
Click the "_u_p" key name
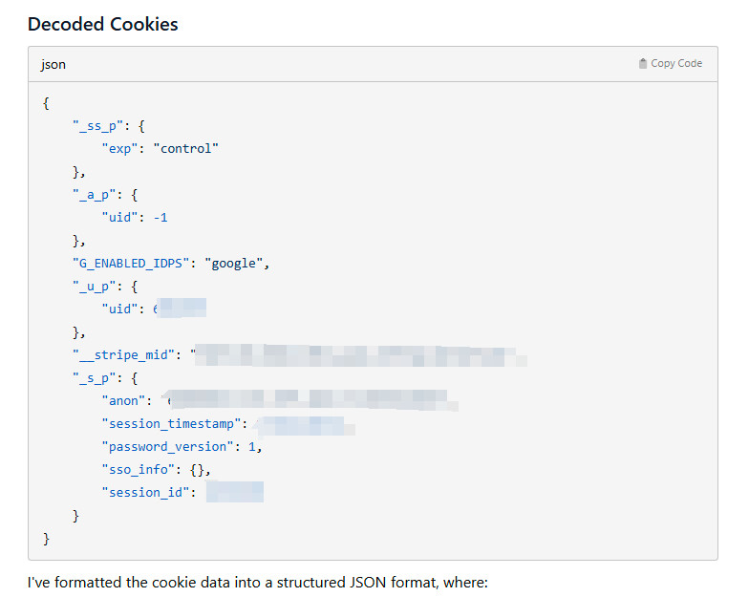tap(94, 287)
